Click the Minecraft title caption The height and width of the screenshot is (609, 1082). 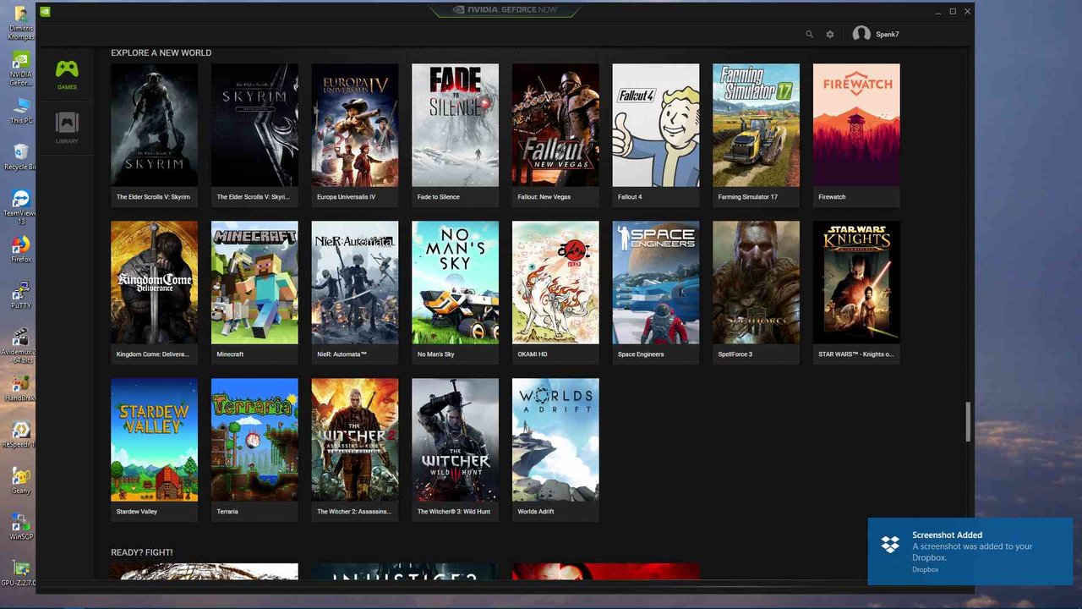click(230, 354)
